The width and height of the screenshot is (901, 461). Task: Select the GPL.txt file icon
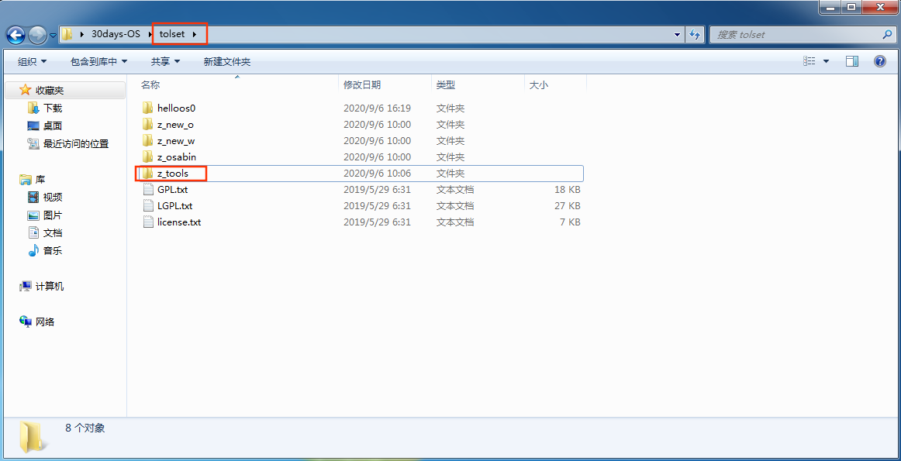click(148, 190)
